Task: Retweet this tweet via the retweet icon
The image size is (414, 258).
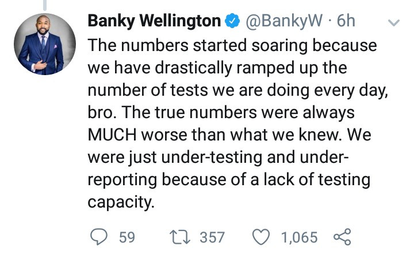Action: 178,237
